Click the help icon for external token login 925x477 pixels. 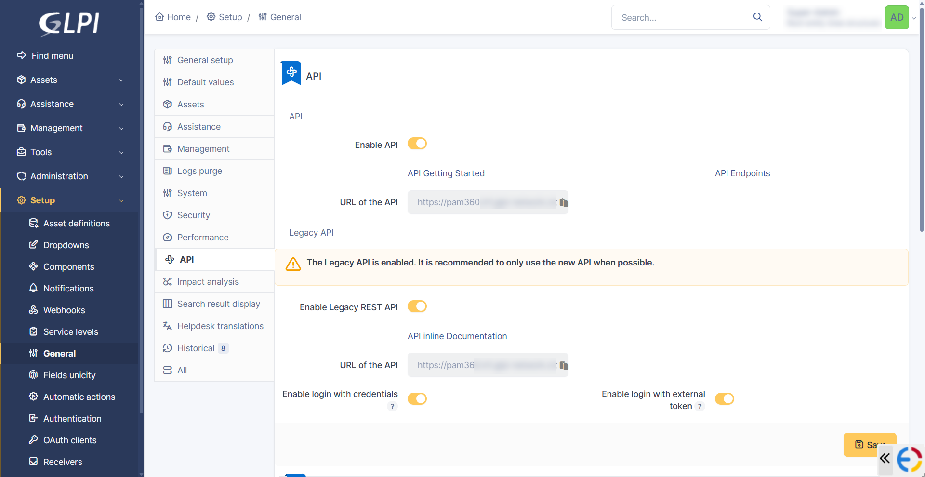[700, 406]
